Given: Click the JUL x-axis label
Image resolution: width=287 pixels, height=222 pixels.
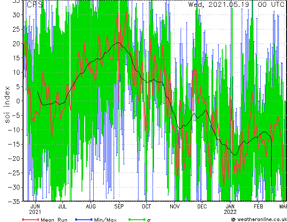Looking at the screenshot, I should click(62, 207).
